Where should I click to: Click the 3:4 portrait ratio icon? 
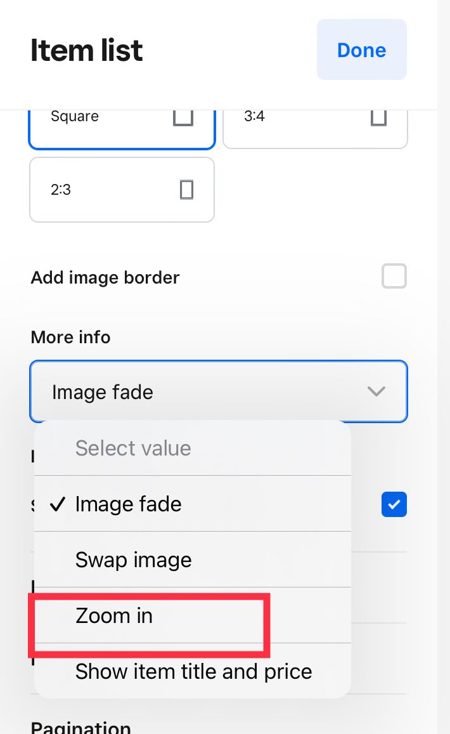(378, 116)
